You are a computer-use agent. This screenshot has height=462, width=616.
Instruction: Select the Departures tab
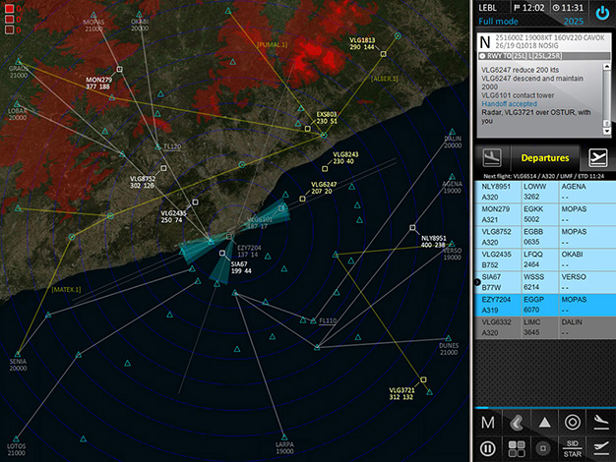click(x=544, y=158)
